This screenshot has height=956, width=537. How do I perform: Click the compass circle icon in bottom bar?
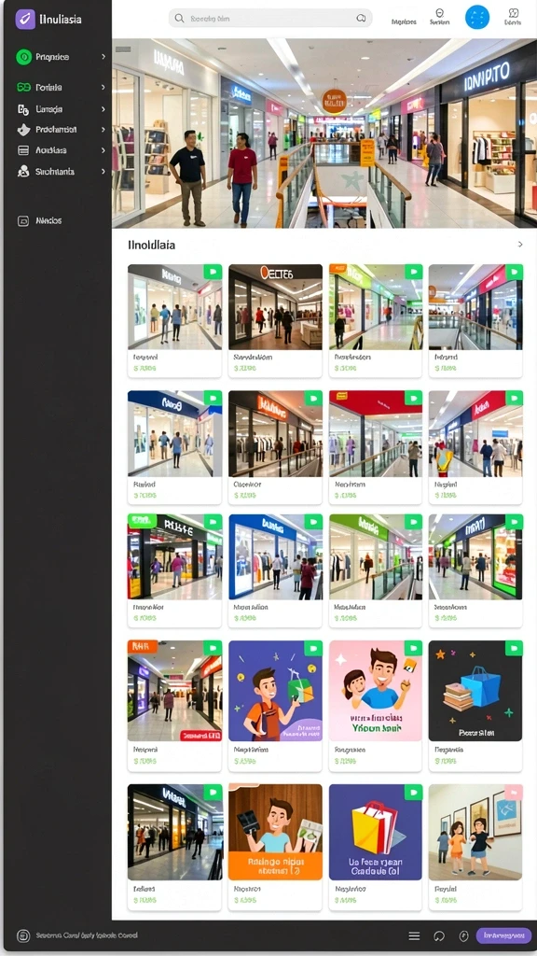[x=464, y=935]
